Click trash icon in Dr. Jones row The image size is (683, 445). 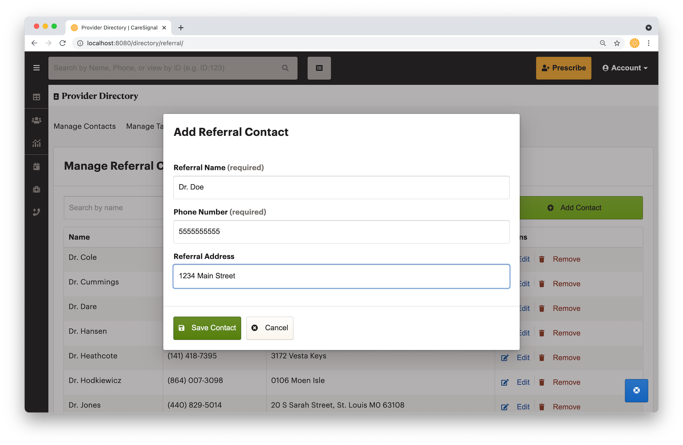pyautogui.click(x=542, y=407)
